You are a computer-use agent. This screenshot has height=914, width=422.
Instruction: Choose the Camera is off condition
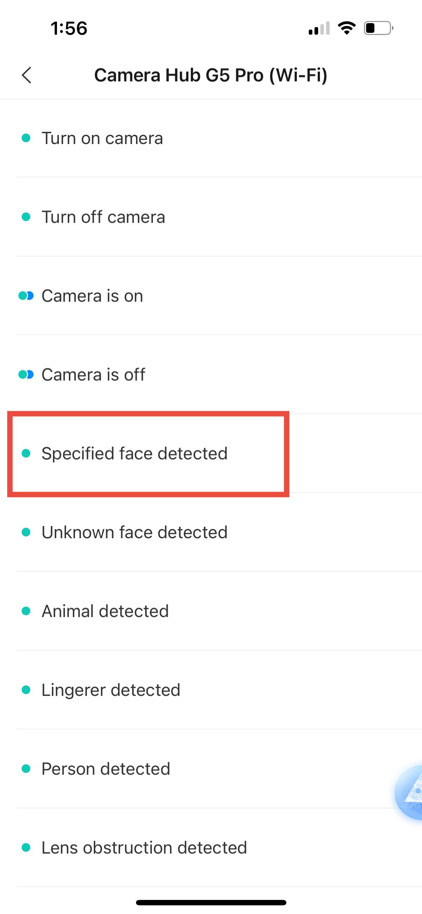93,375
